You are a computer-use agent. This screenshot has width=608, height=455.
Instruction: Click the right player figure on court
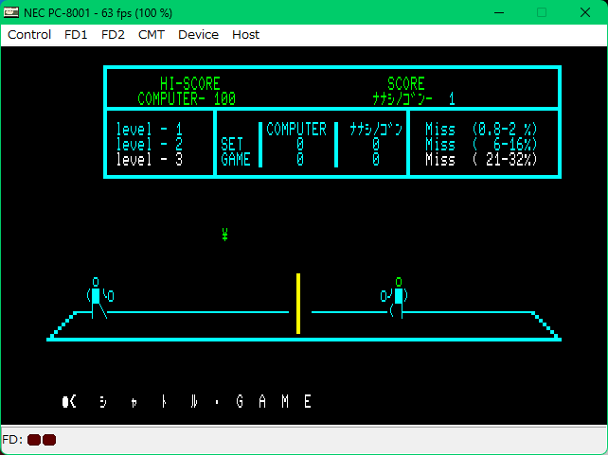pyautogui.click(x=396, y=298)
